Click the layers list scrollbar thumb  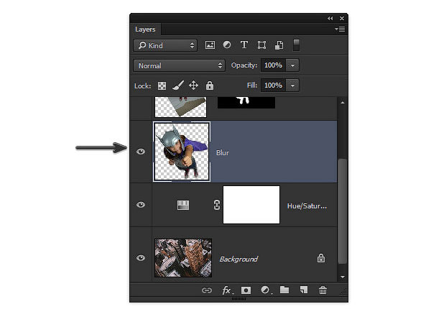(343, 211)
